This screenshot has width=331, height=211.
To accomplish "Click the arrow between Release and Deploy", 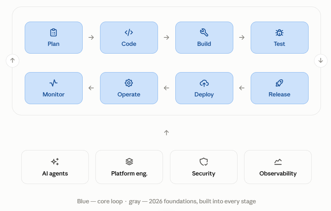I will (x=242, y=88).
